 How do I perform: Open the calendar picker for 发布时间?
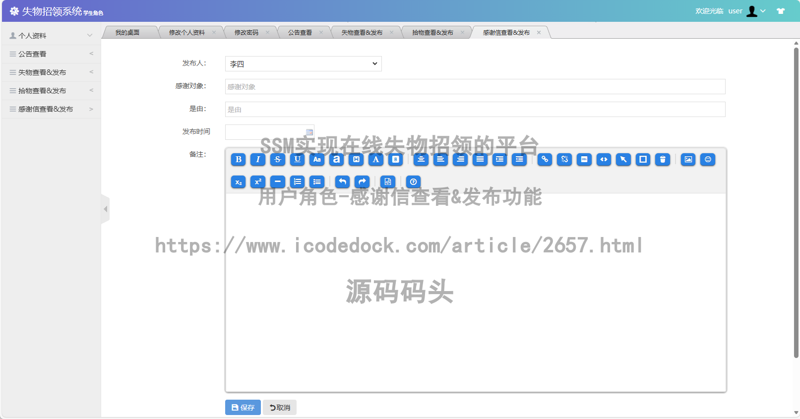pos(309,132)
